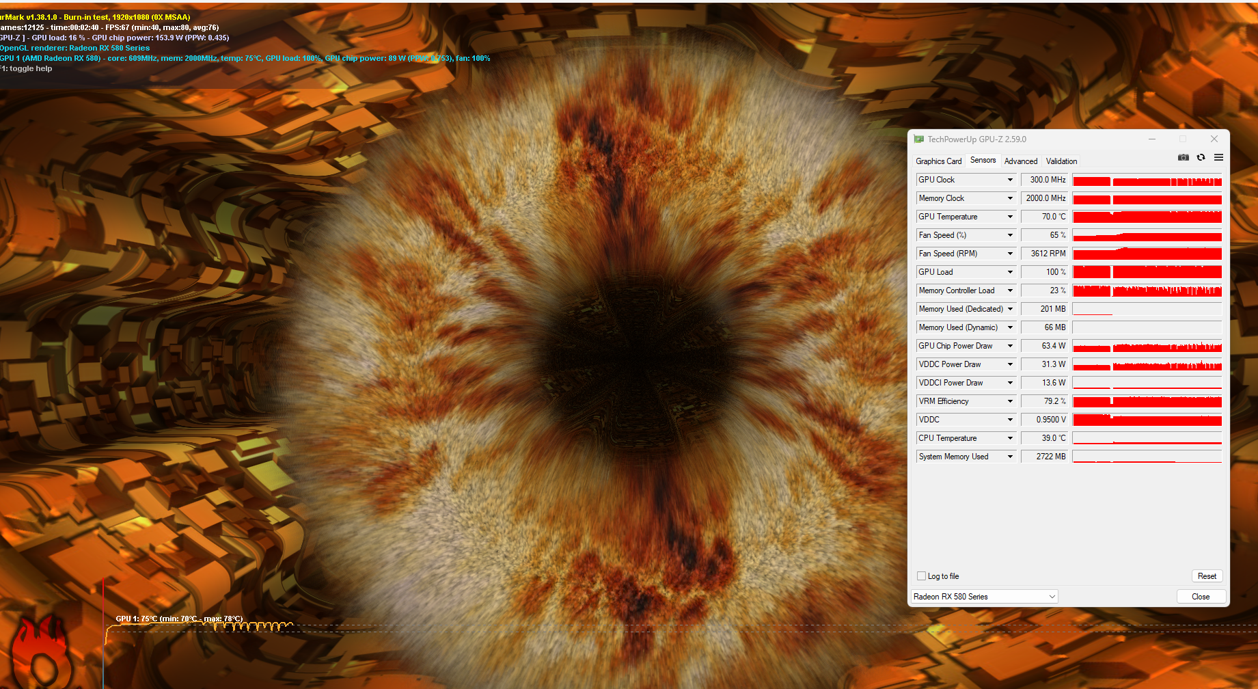The height and width of the screenshot is (689, 1258).
Task: Open the Fan Speed (%) dropdown
Action: [1010, 235]
